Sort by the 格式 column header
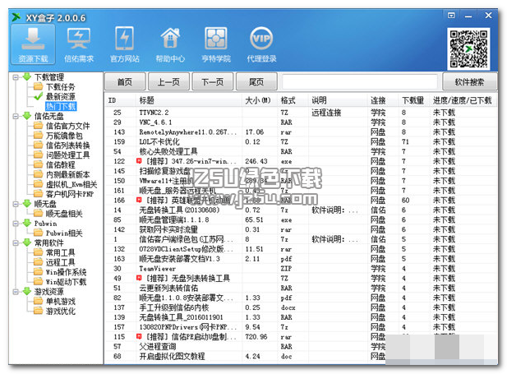Screen dimensions: 507x374 pyautogui.click(x=293, y=100)
